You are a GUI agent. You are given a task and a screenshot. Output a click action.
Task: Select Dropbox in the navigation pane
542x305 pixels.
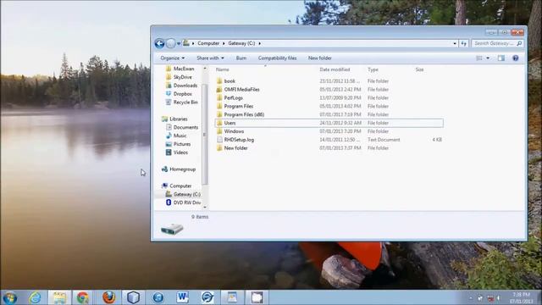pyautogui.click(x=183, y=94)
